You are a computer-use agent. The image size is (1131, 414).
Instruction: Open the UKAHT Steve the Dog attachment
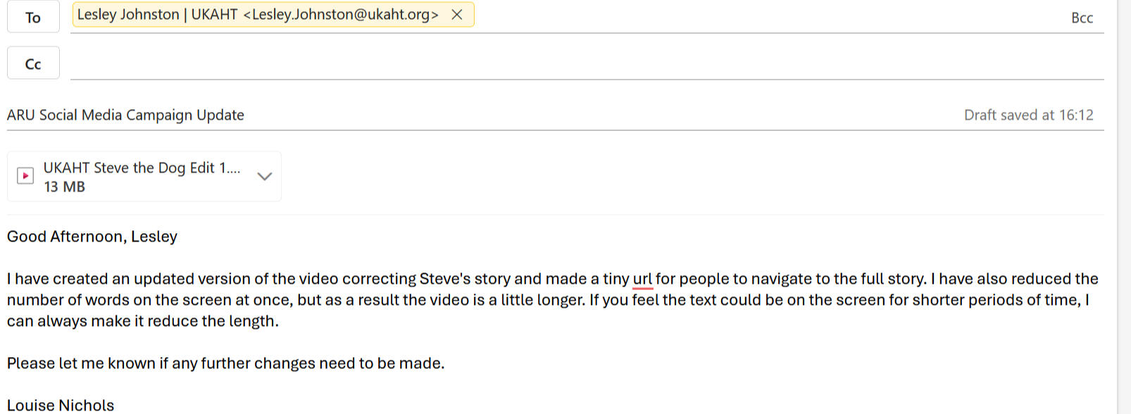[x=141, y=168]
